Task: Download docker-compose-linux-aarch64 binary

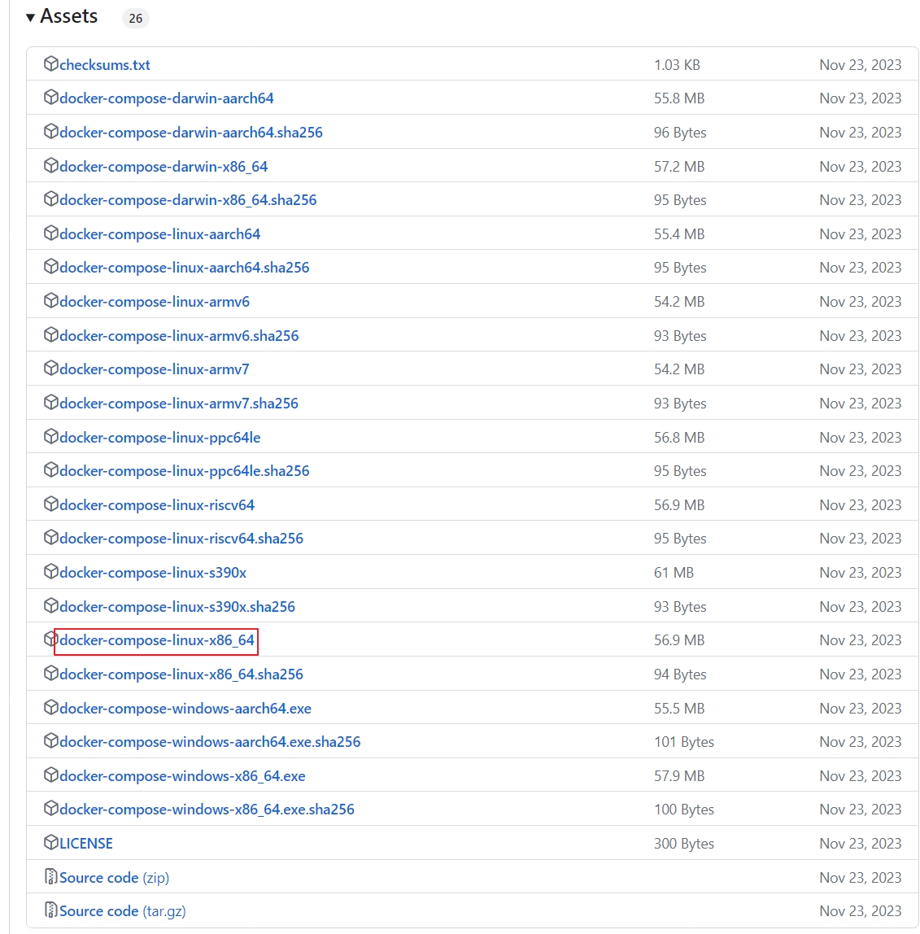Action: (x=159, y=234)
